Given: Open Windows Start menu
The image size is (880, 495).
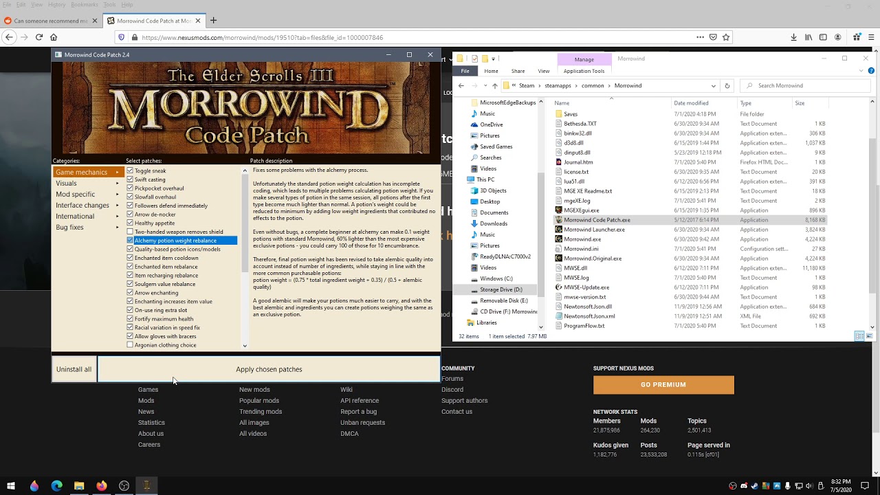Looking at the screenshot, I should click(x=11, y=486).
